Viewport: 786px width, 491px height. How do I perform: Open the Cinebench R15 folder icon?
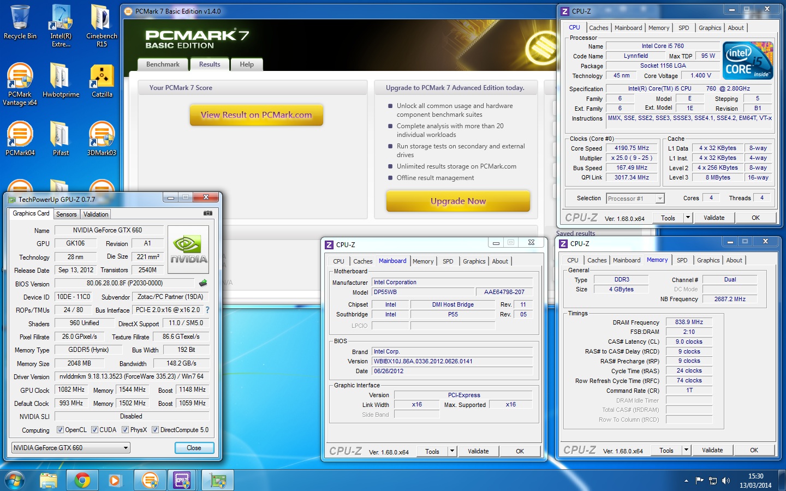[102, 26]
